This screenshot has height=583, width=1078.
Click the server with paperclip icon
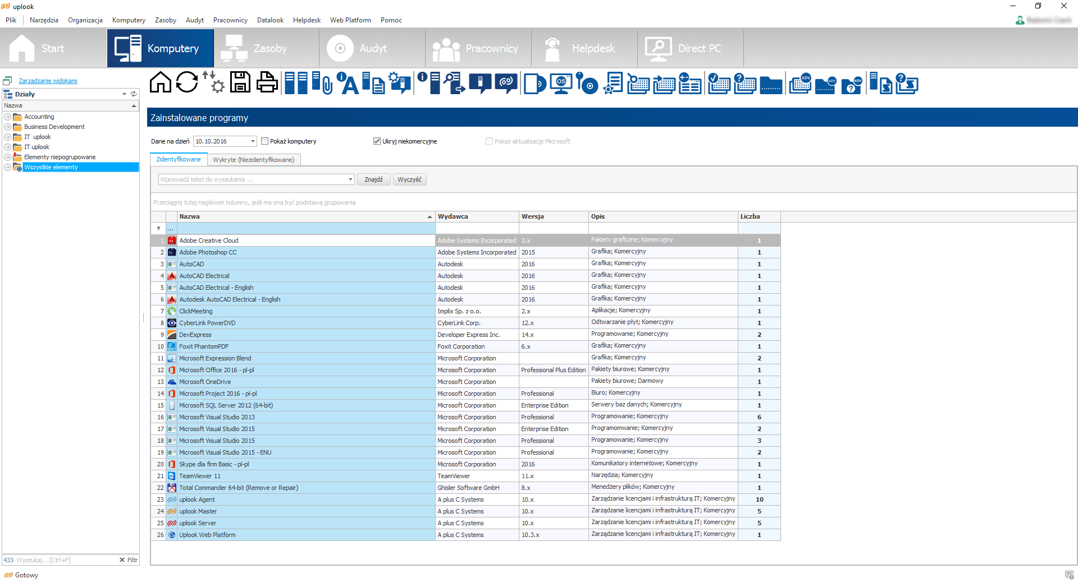[x=322, y=82]
